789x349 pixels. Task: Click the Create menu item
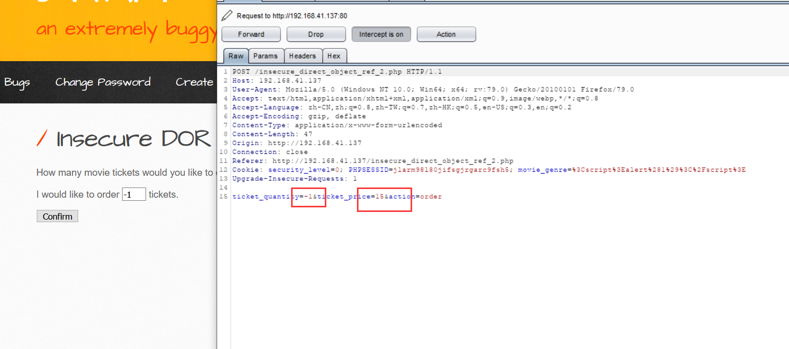click(x=194, y=82)
